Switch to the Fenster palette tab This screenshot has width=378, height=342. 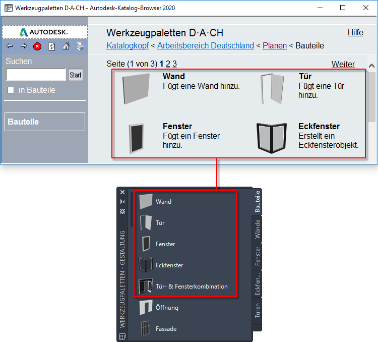coord(257,256)
